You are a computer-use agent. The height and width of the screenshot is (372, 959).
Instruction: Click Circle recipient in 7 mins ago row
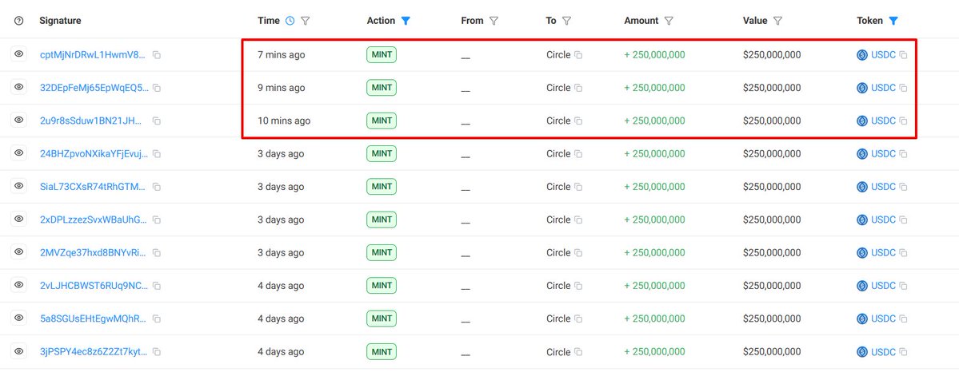point(558,55)
